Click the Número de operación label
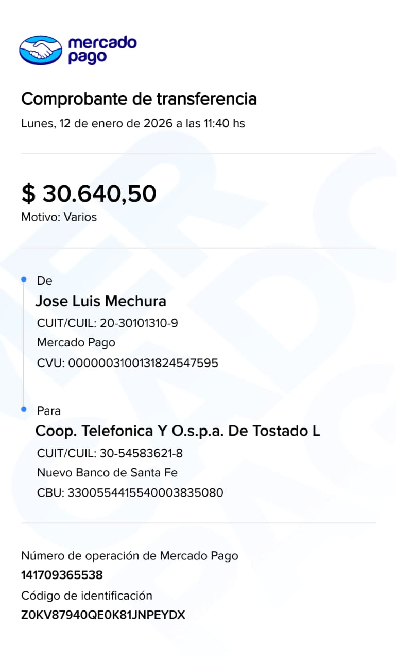 point(130,556)
